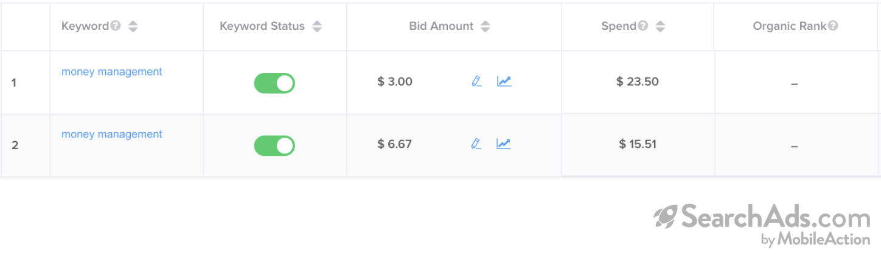Click the SearchAds.com rocket logo
Viewport: 881px width, 269px height.
point(666,216)
